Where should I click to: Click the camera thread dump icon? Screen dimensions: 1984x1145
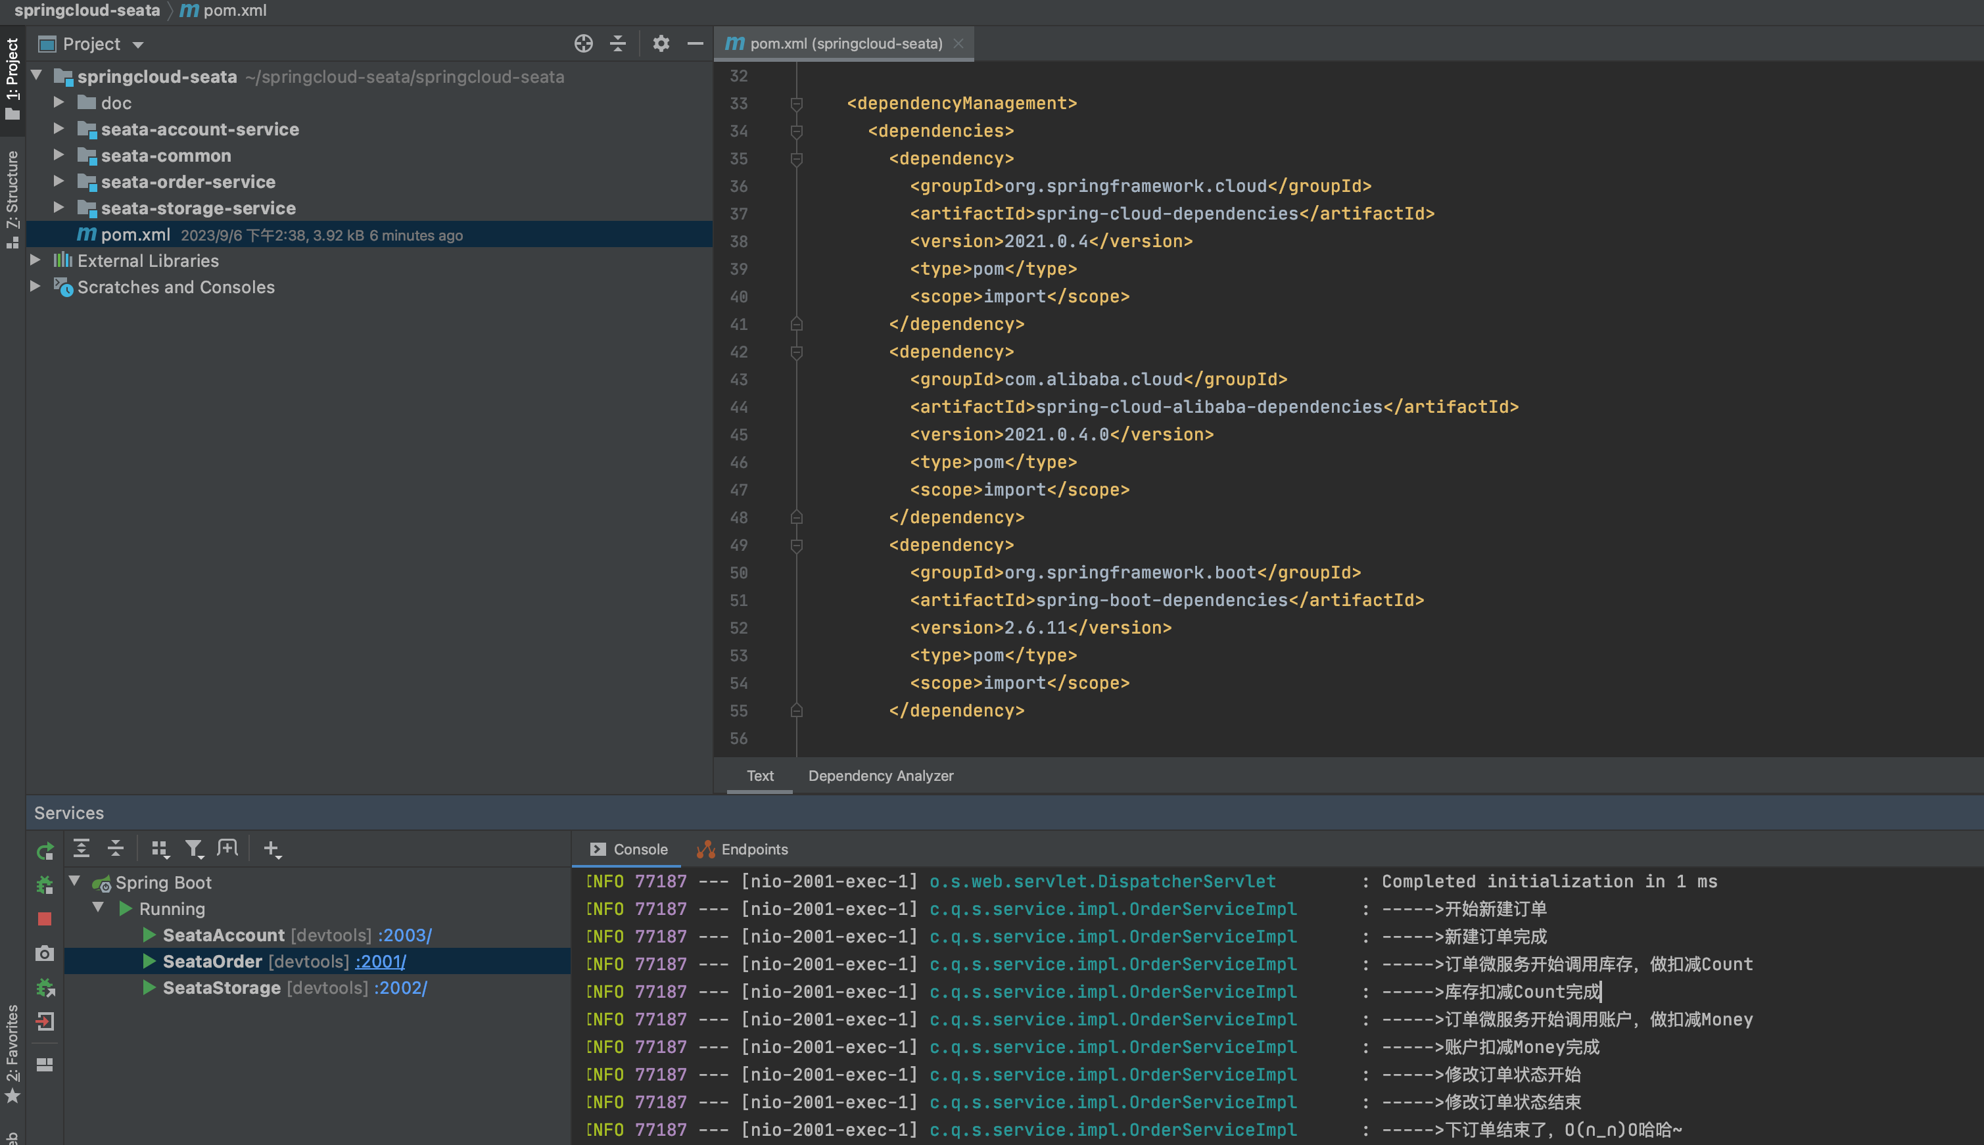[x=45, y=953]
